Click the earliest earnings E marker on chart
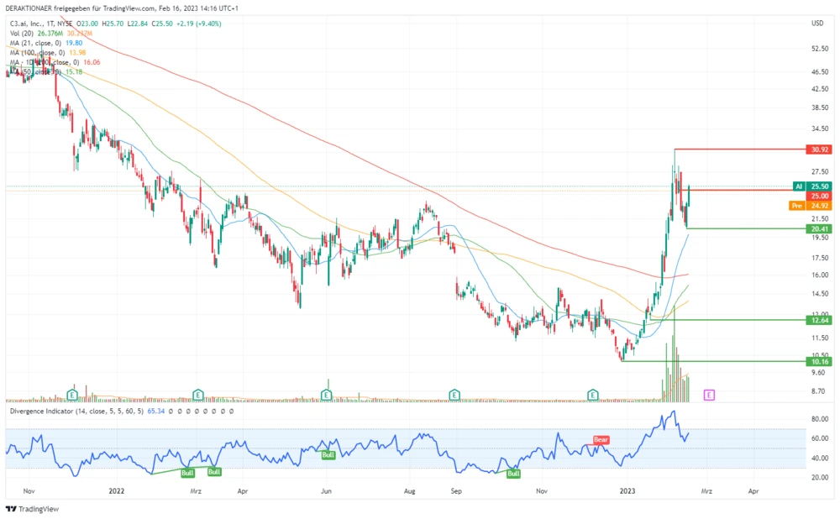Screen dimensions: 840x519 pos(72,394)
